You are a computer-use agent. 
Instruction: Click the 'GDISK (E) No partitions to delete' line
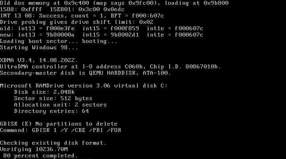click(59, 124)
